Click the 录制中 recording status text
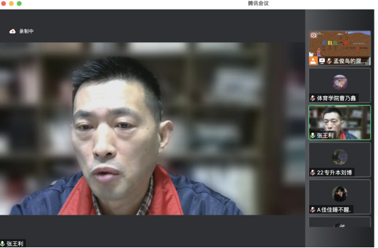378x248 pixels. click(27, 31)
